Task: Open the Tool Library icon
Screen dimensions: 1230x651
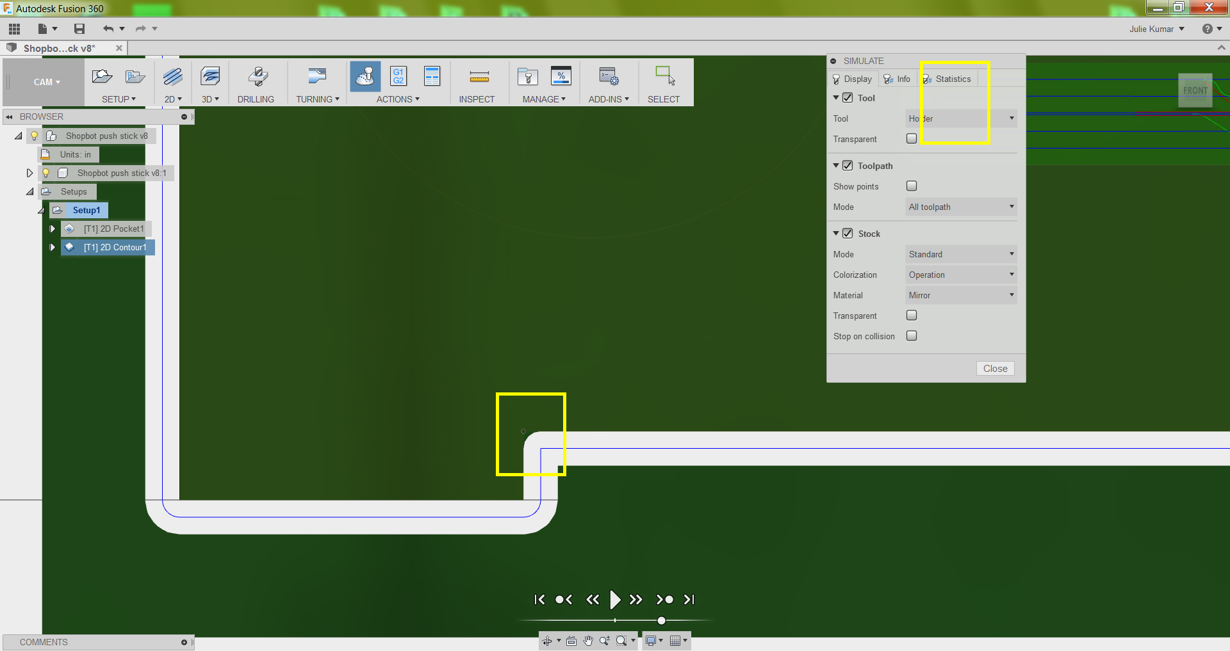Action: tap(528, 77)
